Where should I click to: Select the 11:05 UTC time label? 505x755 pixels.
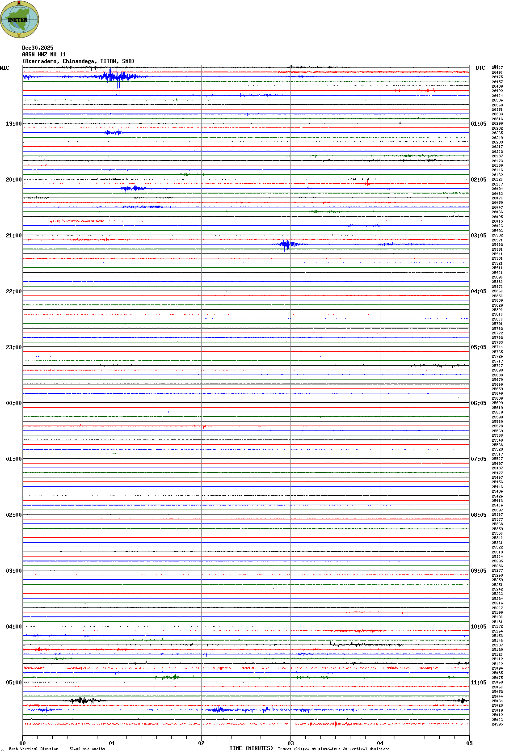click(x=479, y=683)
